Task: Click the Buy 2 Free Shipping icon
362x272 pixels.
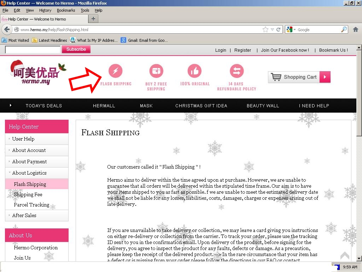Action: 156,71
